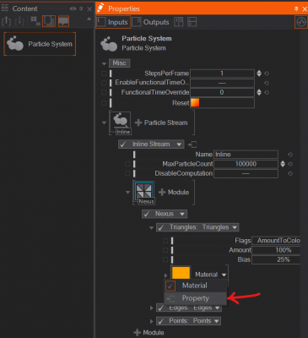Click the small squares icon in Content toolbar

coord(35,21)
